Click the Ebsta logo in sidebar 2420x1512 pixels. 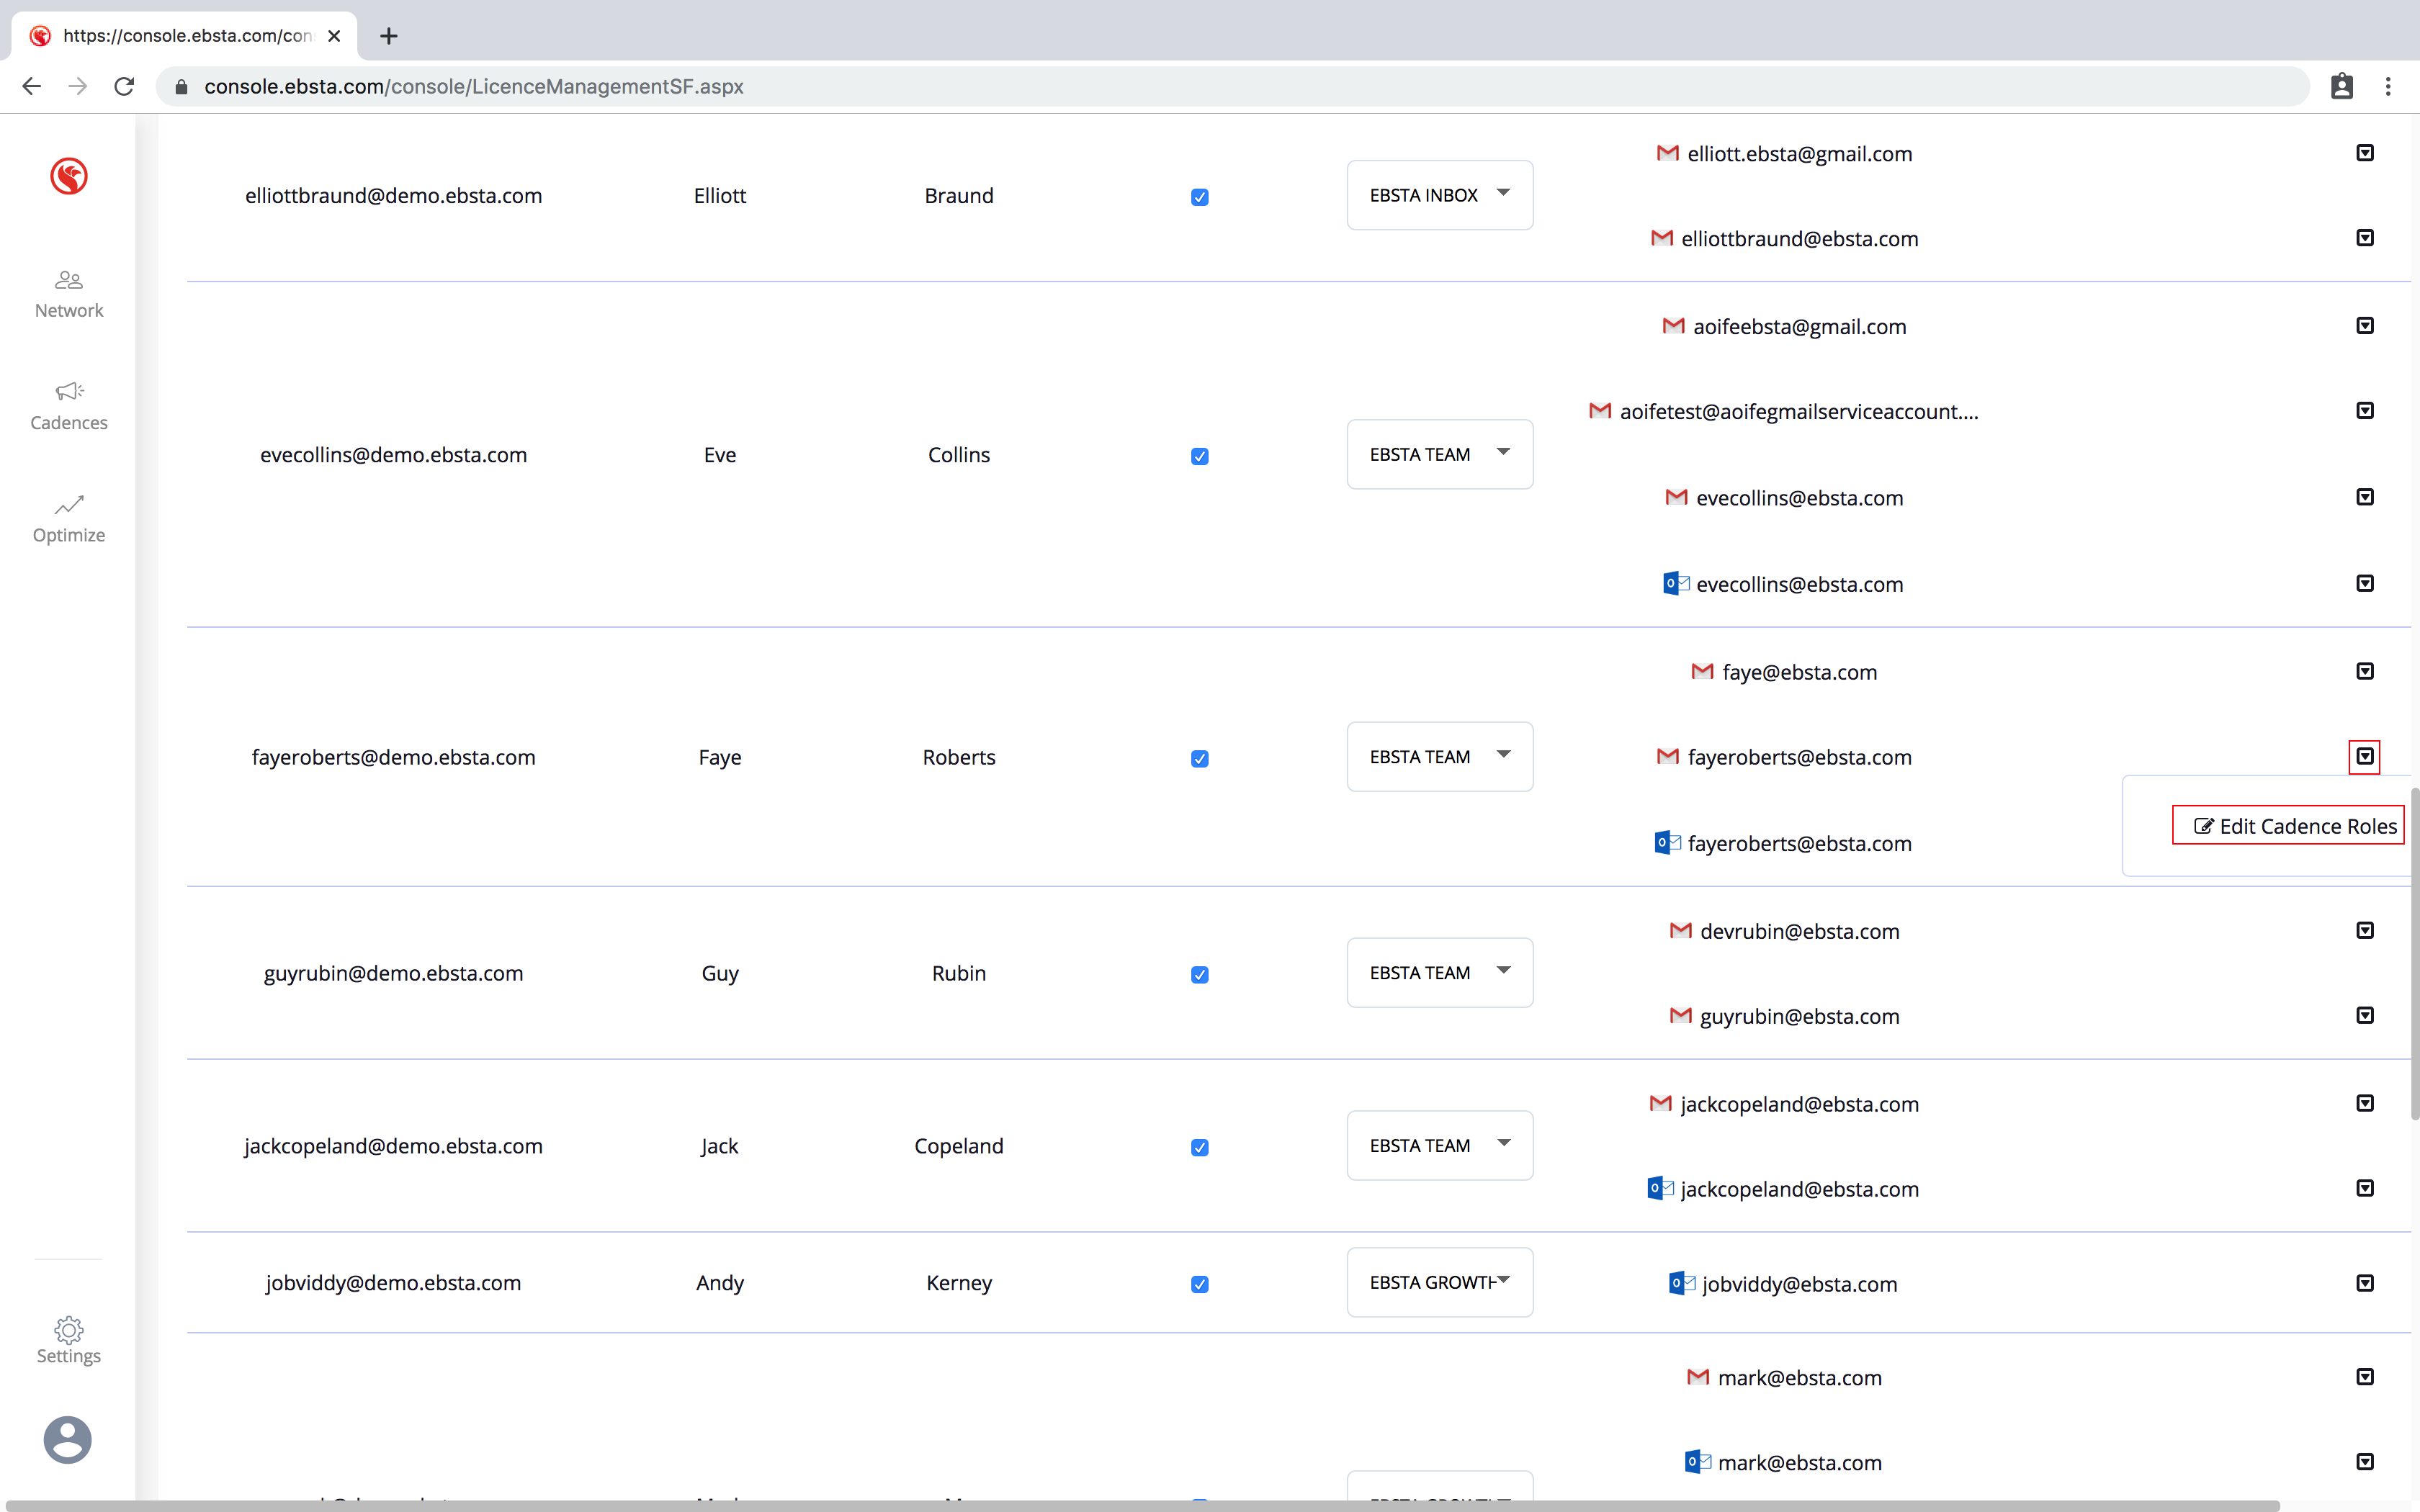pos(69,177)
